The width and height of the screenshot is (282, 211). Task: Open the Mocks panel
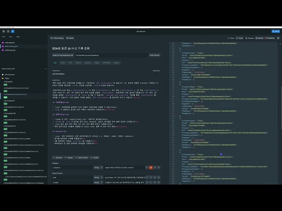[260, 38]
